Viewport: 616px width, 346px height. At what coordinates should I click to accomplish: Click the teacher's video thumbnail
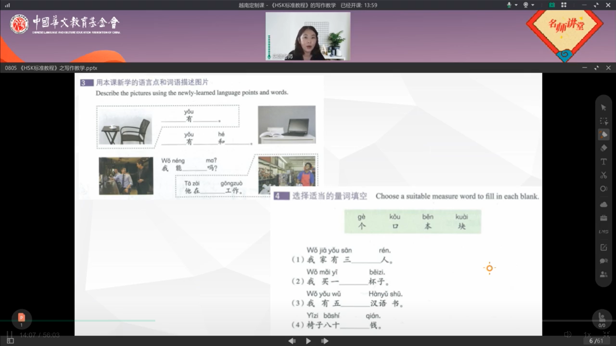pyautogui.click(x=308, y=36)
